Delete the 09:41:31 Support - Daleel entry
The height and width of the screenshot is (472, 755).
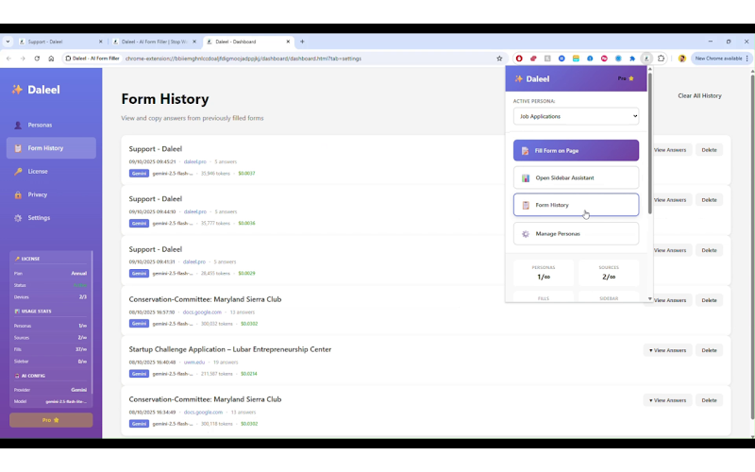709,250
